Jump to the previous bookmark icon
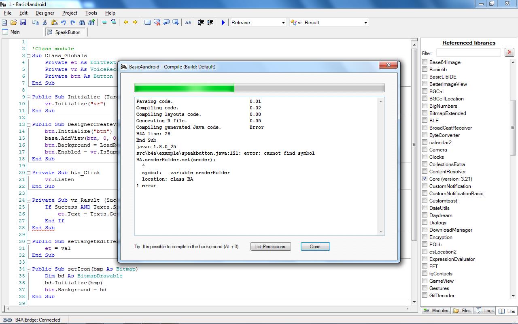518x324 pixels. coord(166,23)
